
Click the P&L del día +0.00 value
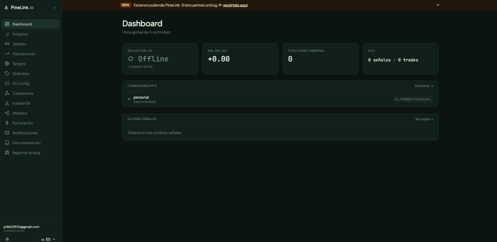pos(219,59)
